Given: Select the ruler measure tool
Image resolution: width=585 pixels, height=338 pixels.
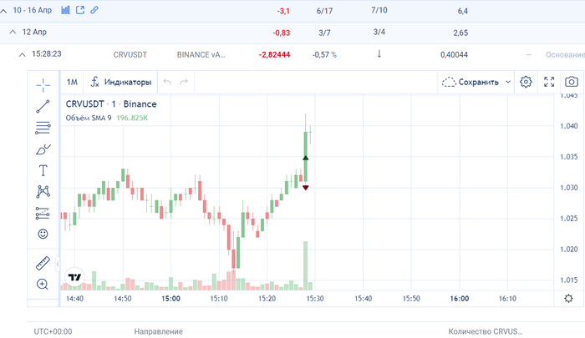Looking at the screenshot, I should click(x=43, y=264).
